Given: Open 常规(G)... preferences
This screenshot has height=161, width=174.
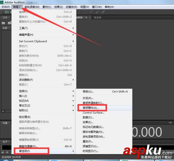Looking at the screenshot, I should [104, 92].
